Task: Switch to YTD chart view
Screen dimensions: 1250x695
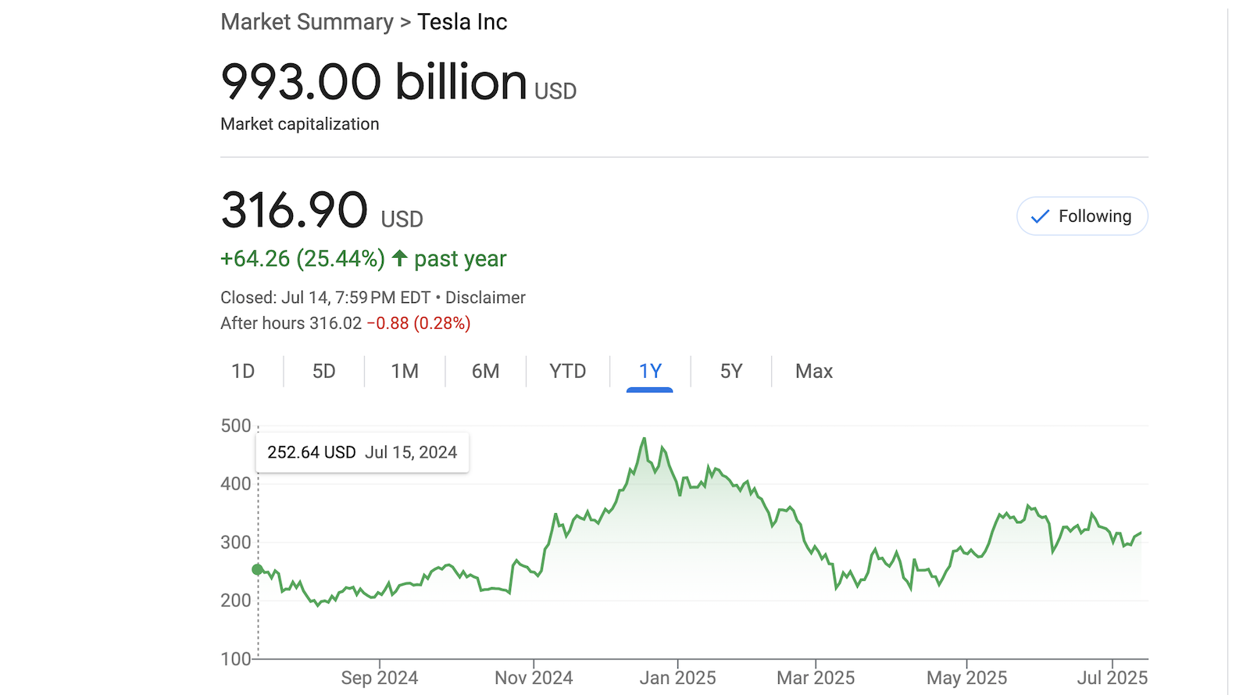Action: click(567, 372)
